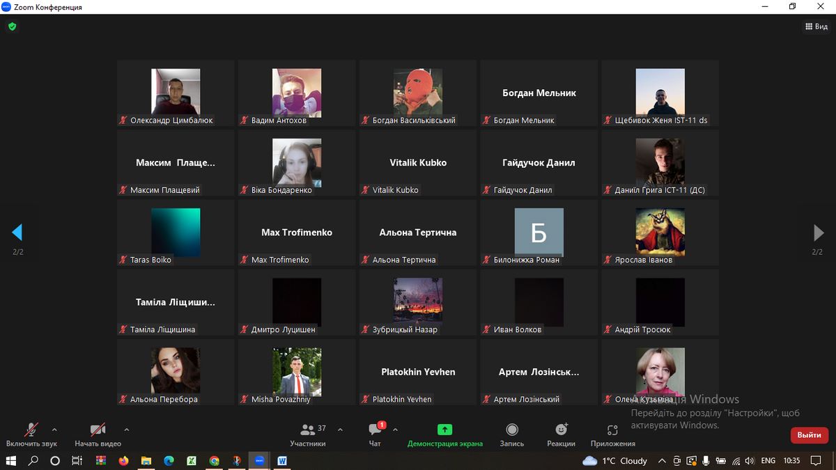Screen dimensions: 836x470
Task: Click the green encryption shield icon
Action: (12, 26)
